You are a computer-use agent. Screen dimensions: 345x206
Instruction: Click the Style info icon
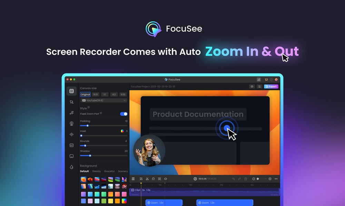(x=89, y=107)
